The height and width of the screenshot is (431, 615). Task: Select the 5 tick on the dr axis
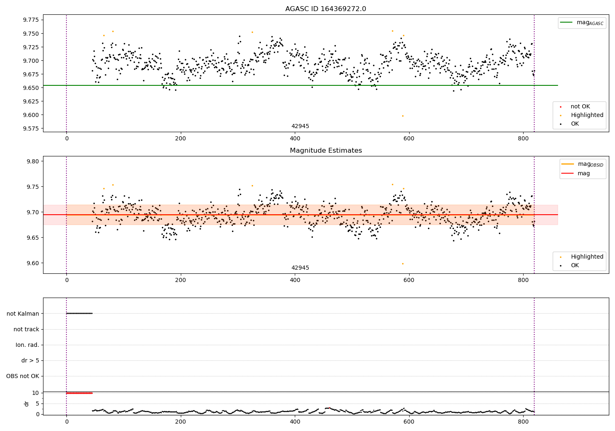pos(37,403)
